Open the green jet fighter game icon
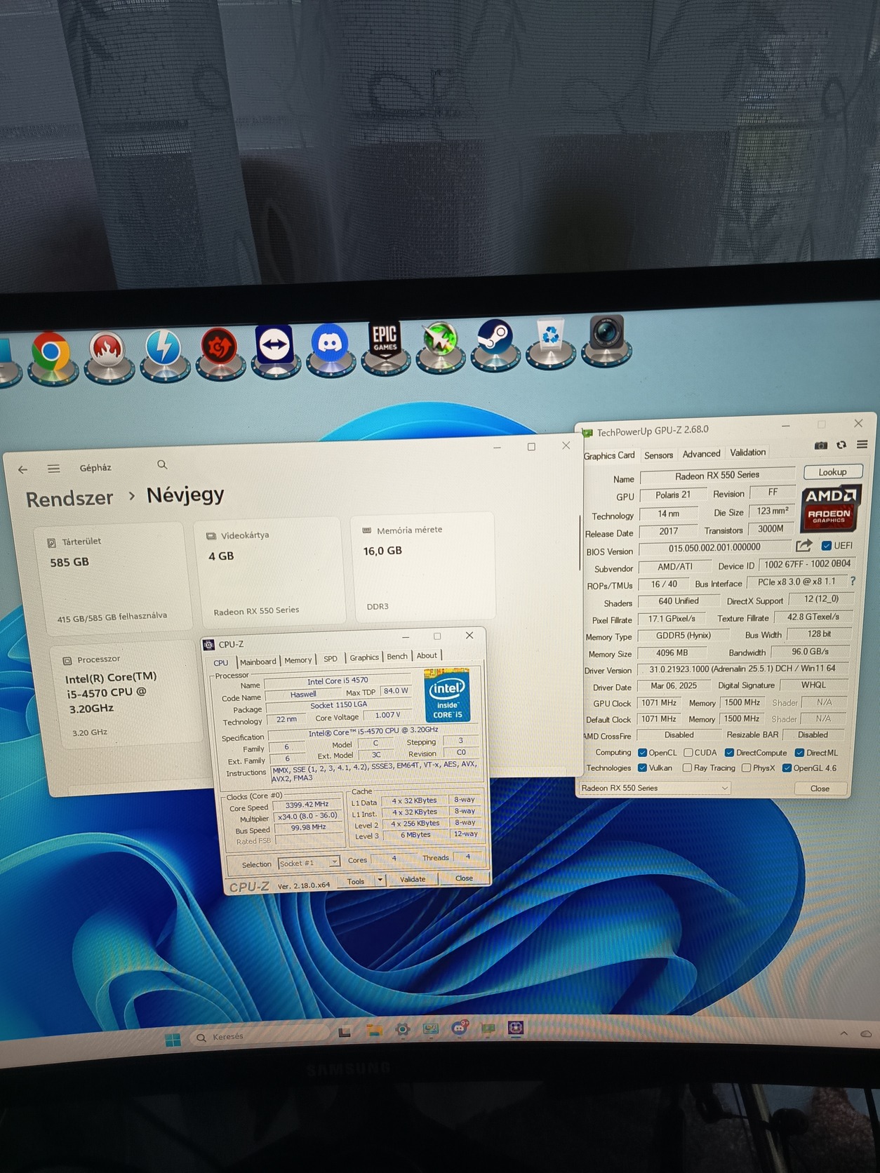The height and width of the screenshot is (1173, 880). click(x=440, y=340)
